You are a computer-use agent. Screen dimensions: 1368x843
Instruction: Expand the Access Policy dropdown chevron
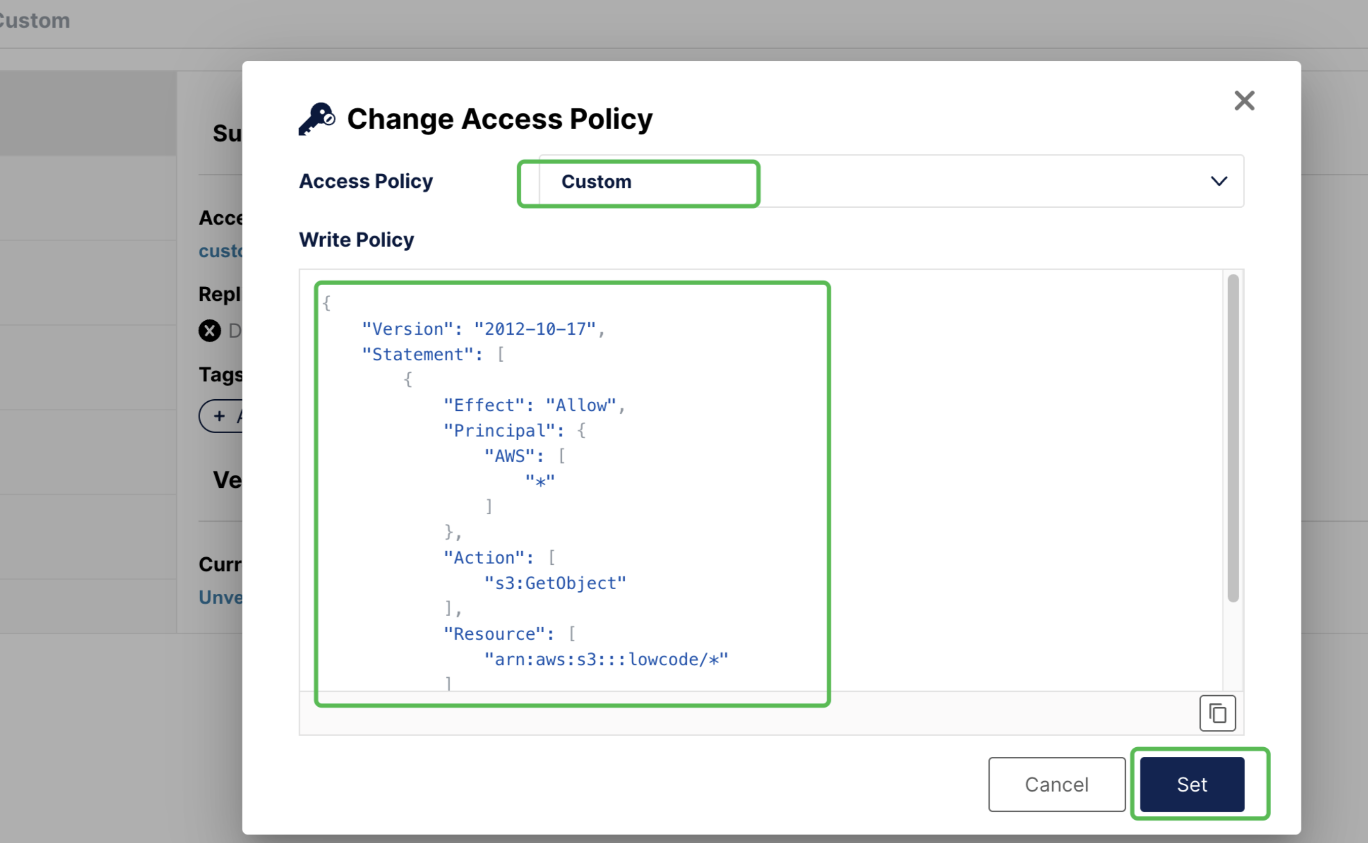pos(1219,181)
